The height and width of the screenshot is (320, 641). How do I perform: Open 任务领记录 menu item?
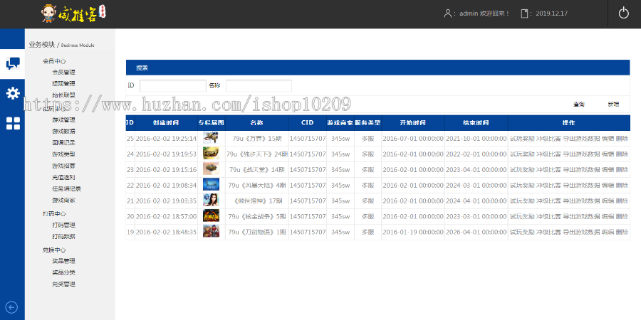click(66, 188)
